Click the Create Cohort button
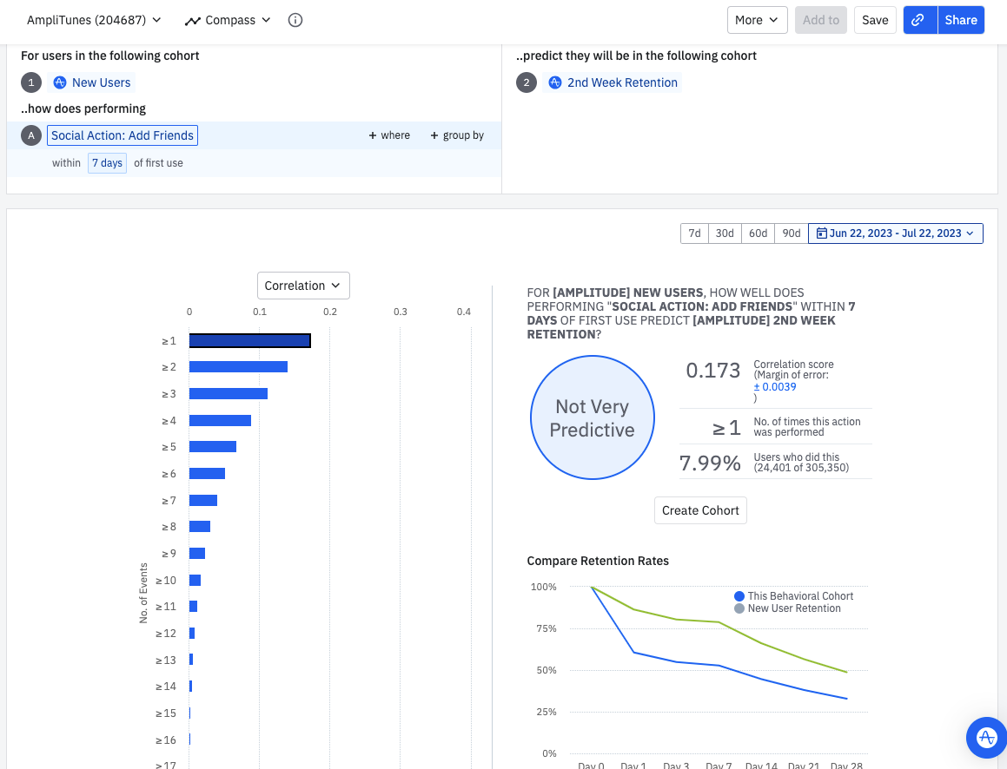This screenshot has height=769, width=1007. point(700,510)
